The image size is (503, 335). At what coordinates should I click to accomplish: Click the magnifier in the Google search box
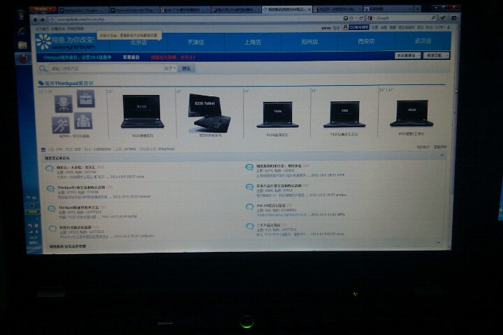tap(433, 18)
